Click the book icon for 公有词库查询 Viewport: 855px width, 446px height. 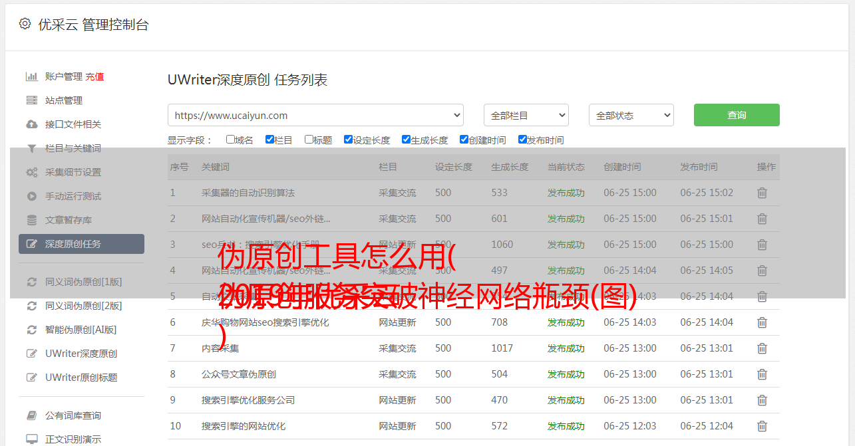coord(31,415)
